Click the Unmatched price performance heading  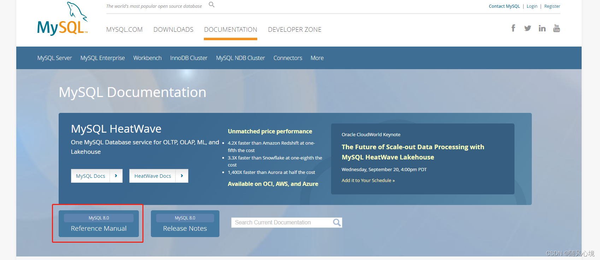270,131
